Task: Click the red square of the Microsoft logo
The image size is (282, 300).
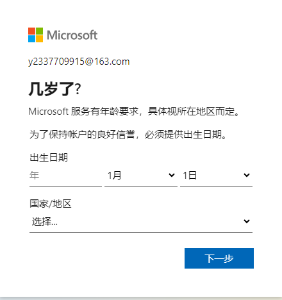Action: coord(31,31)
